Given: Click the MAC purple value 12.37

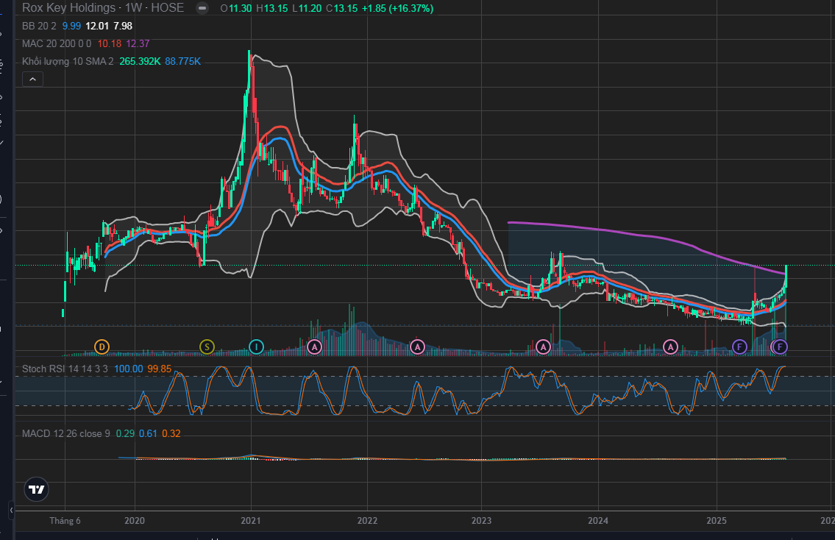Looking at the screenshot, I should 138,43.
